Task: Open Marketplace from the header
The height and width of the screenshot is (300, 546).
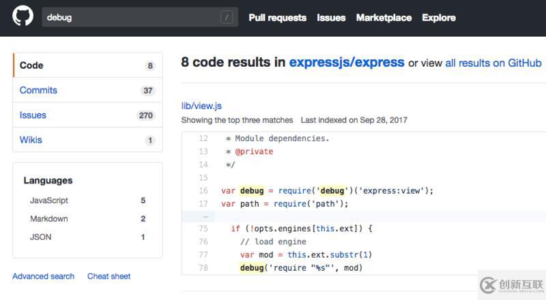Action: 384,18
